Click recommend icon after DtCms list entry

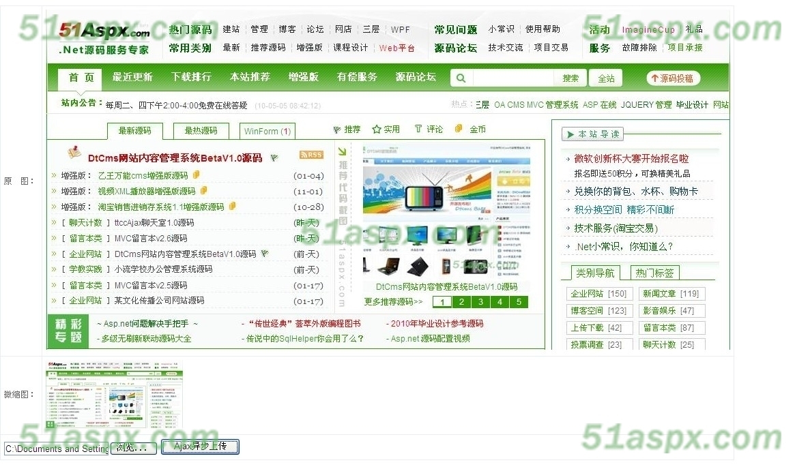(265, 253)
